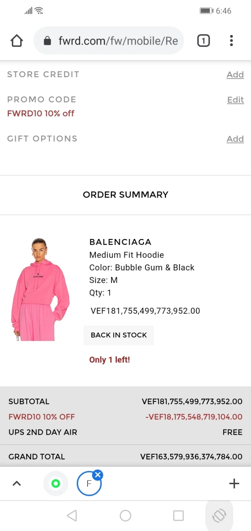Tap the green circle icon in bottom bar
This screenshot has height=531, width=251.
tap(55, 484)
